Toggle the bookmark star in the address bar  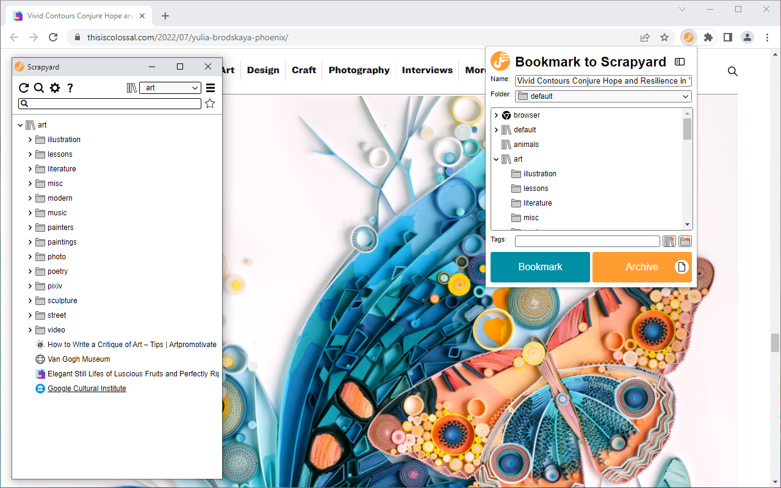[664, 37]
